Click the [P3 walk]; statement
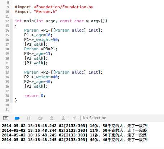The image size is (164, 149). (36, 59)
